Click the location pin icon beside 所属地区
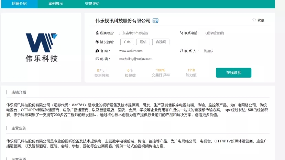This screenshot has height=160, width=285. [97, 33]
